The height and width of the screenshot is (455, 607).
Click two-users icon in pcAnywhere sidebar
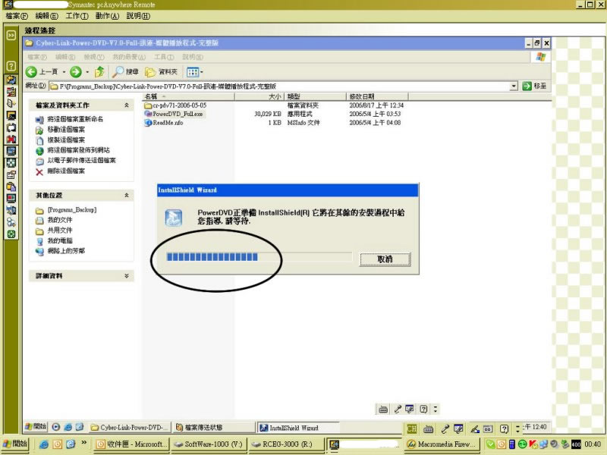pyautogui.click(x=11, y=221)
